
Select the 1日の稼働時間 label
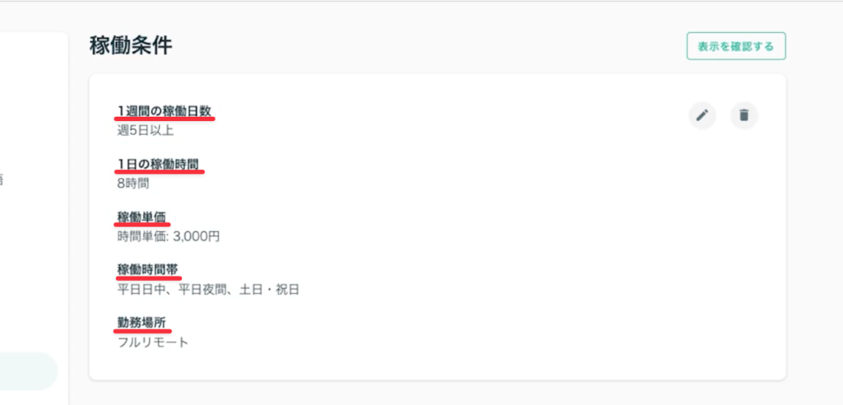(x=159, y=164)
